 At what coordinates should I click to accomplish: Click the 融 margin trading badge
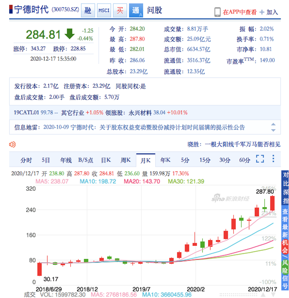tap(88, 10)
